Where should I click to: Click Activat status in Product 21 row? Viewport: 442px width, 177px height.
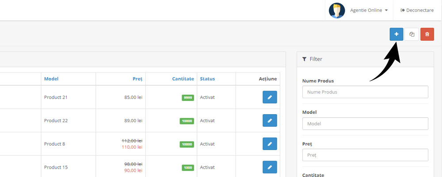coord(207,97)
